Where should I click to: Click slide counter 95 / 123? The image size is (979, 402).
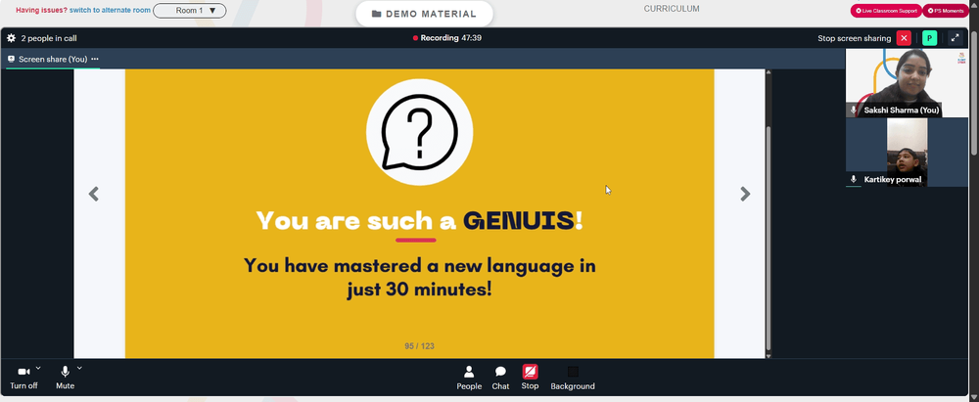(x=420, y=346)
